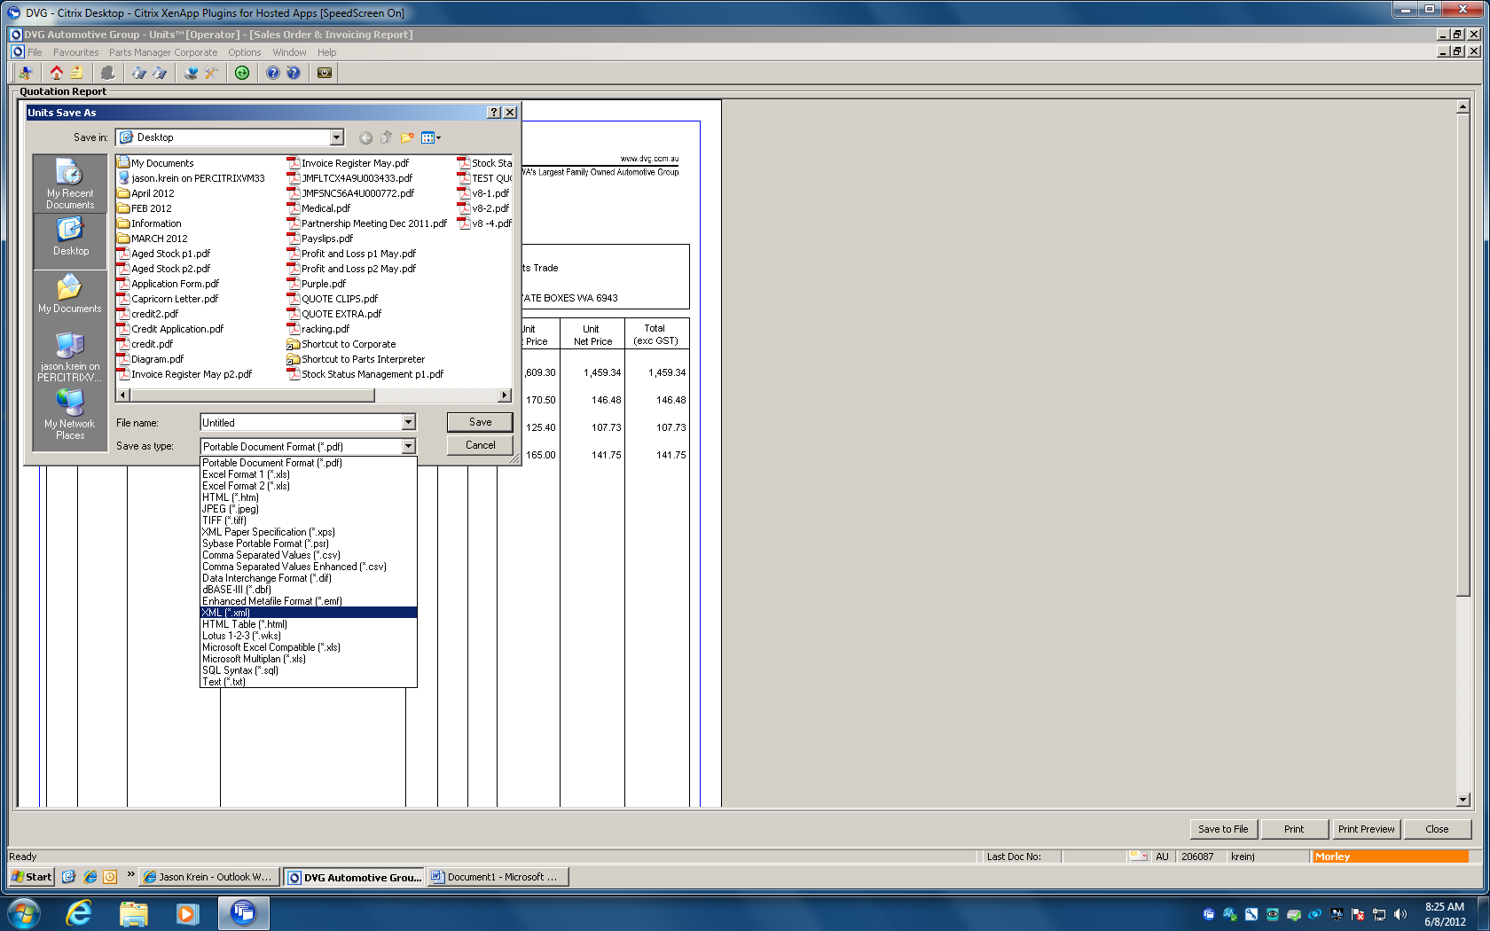The height and width of the screenshot is (931, 1490).
Task: Go back using Save As back arrow
Action: tap(365, 137)
